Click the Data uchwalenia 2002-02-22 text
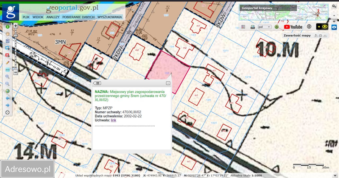 point(118,116)
